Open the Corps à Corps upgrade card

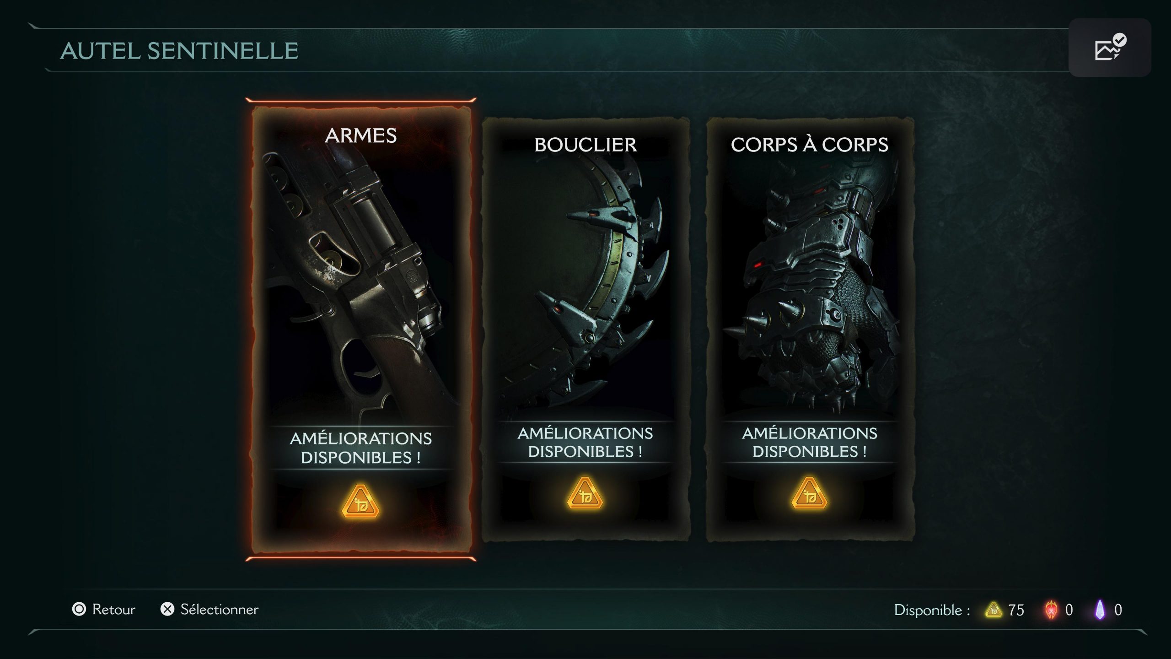pos(810,329)
